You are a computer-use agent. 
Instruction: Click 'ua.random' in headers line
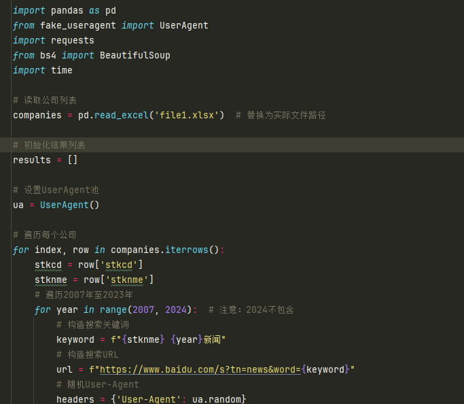pyautogui.click(x=217, y=399)
